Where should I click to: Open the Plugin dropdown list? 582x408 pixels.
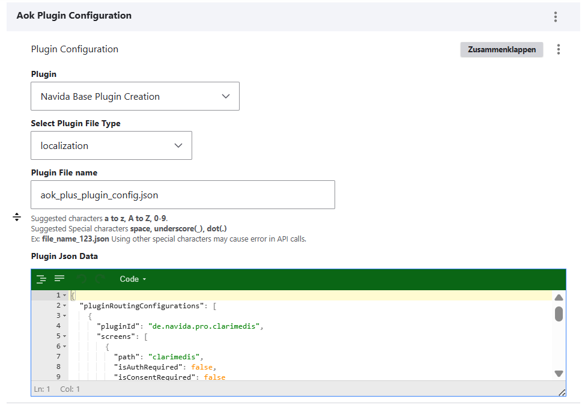[x=135, y=96]
